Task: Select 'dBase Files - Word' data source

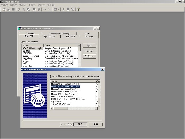Action: (31, 56)
